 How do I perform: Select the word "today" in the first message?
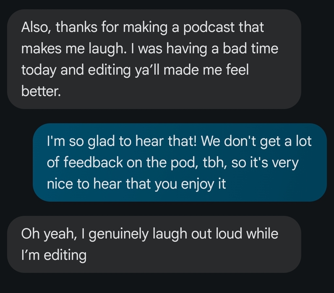coord(39,70)
